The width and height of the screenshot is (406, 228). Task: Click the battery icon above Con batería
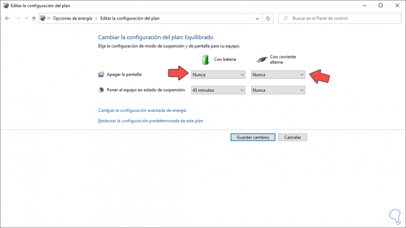205,59
